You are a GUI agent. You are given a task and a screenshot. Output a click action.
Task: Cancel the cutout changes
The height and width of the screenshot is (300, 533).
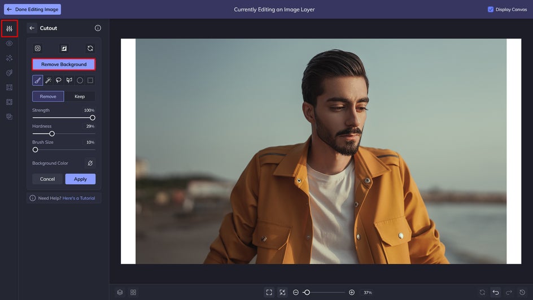coord(47,179)
